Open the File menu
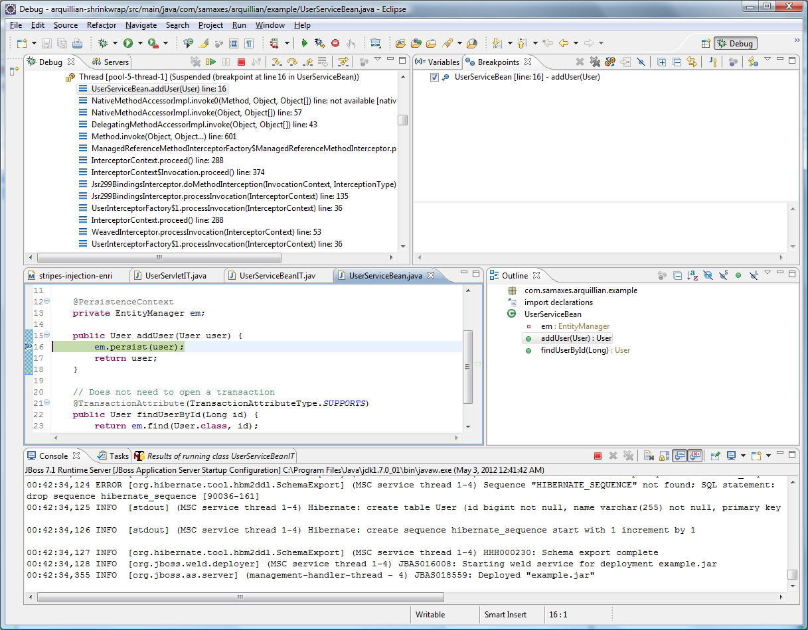This screenshot has width=808, height=630. pyautogui.click(x=16, y=25)
